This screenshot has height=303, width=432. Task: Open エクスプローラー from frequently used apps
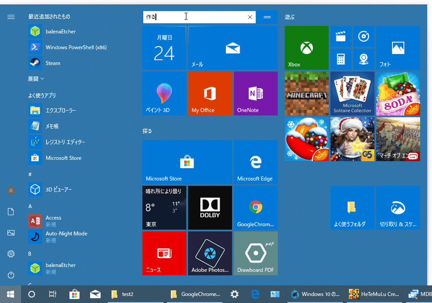pos(52,110)
